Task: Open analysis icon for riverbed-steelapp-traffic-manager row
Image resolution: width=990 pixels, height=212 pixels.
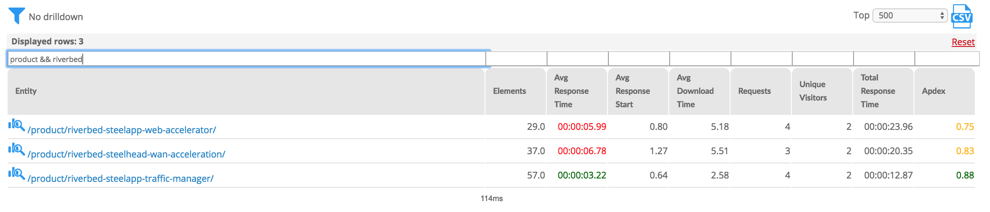Action: (x=17, y=173)
